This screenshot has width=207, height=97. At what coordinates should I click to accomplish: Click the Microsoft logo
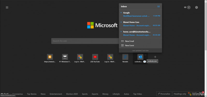click(102, 25)
